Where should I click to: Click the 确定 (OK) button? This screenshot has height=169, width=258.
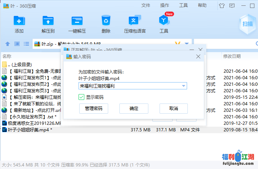coord(134,109)
